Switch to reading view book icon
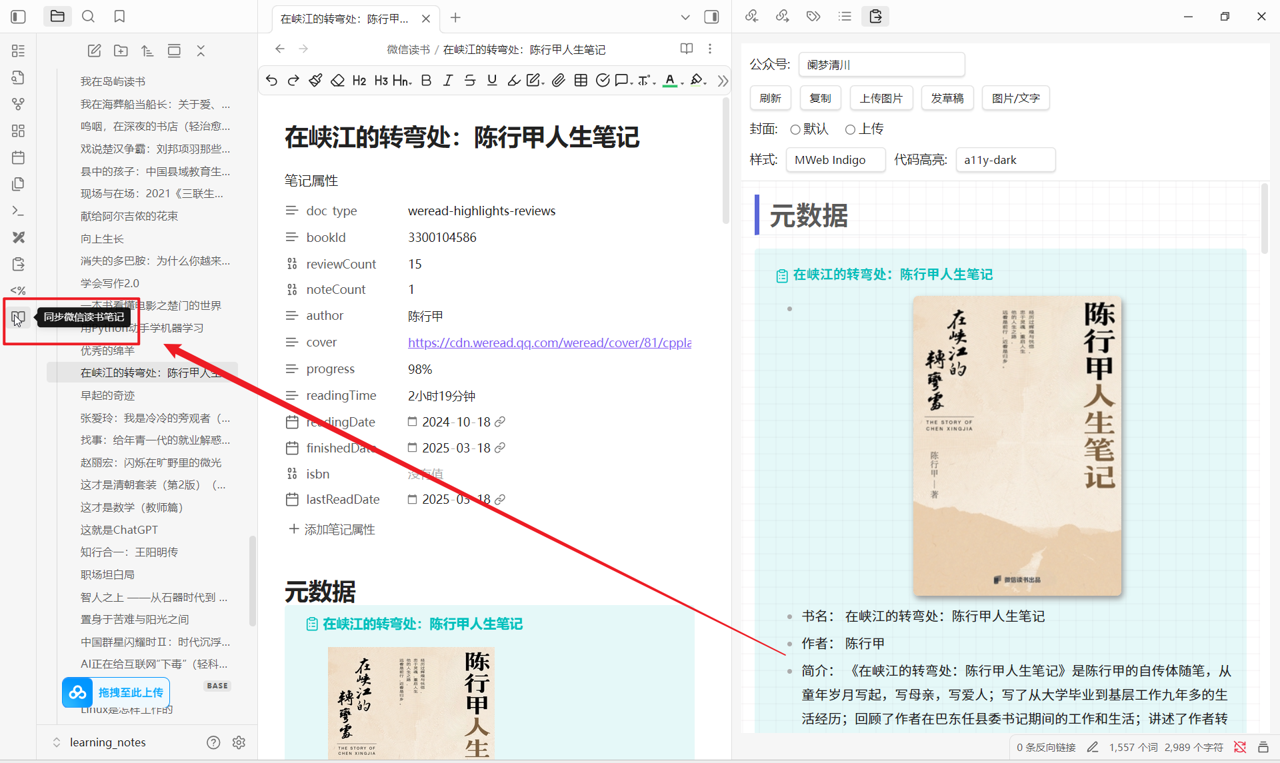Screen dimensions: 1280x763 point(686,49)
